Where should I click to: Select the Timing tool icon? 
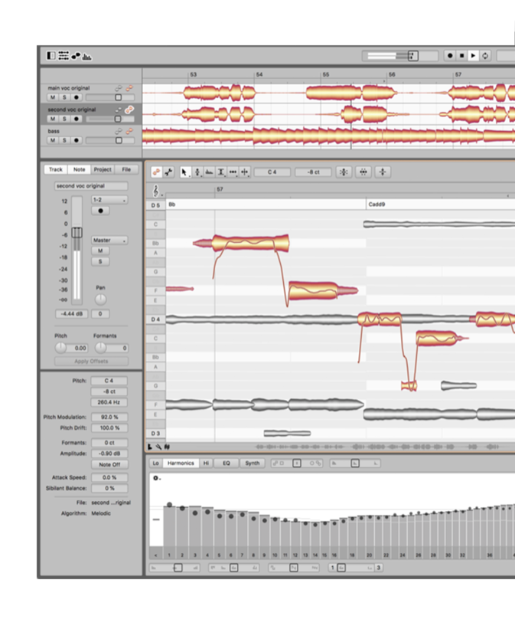click(233, 172)
